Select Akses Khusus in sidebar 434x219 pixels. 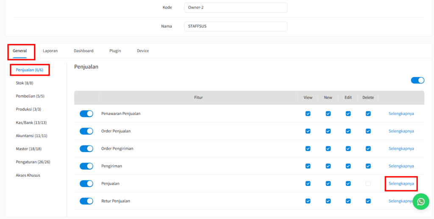pos(28,175)
